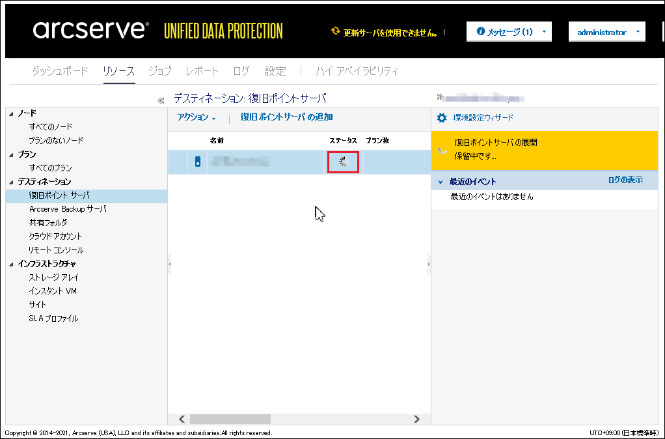Image resolution: width=665 pixels, height=439 pixels.
Task: Click the loading status spinner icon
Action: pos(344,162)
